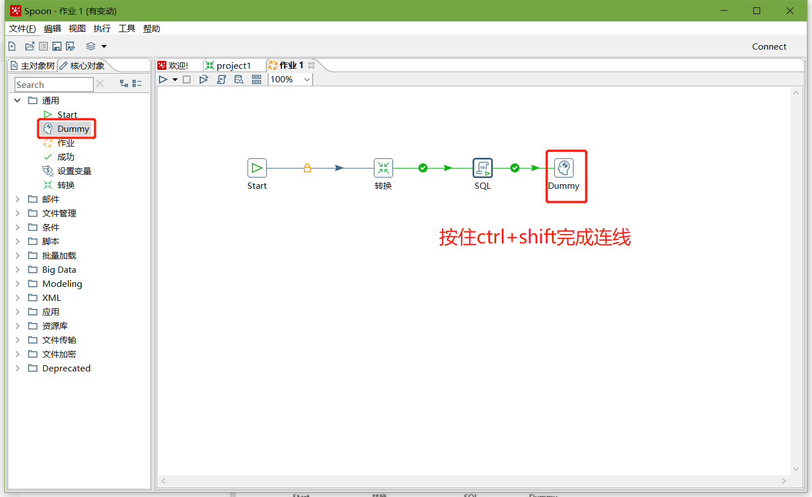Expand the 脚本 folder

[x=17, y=241]
